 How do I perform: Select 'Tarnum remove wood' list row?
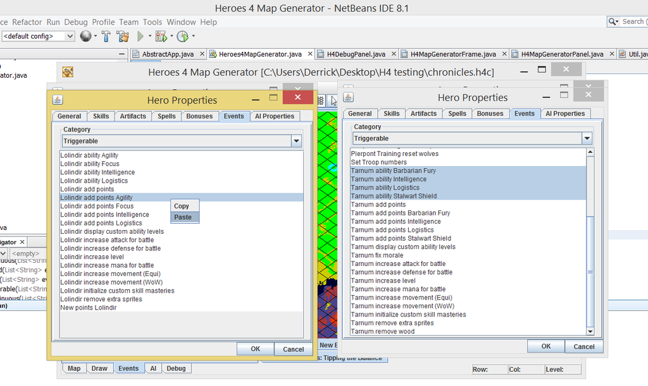tap(468, 332)
